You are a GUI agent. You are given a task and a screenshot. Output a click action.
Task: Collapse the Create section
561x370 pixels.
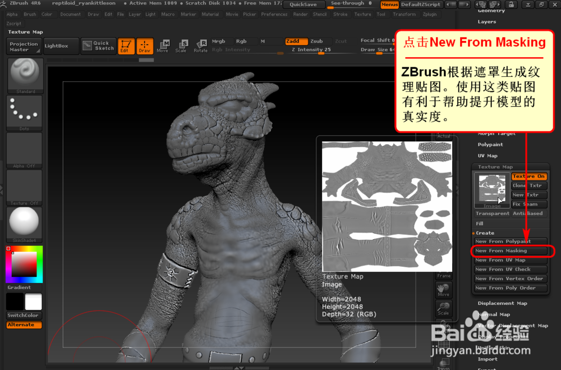tap(485, 233)
